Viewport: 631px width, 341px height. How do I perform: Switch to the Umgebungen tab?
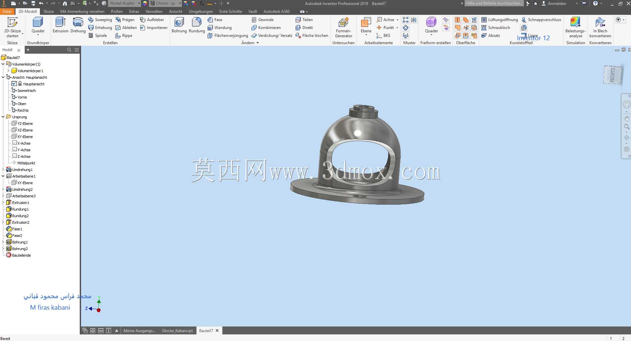[201, 11]
